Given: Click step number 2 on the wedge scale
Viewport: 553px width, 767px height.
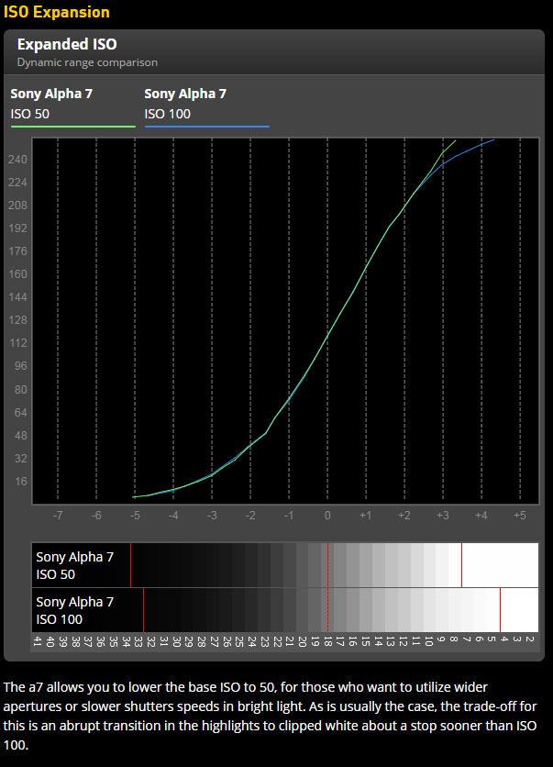Looking at the screenshot, I should [530, 639].
